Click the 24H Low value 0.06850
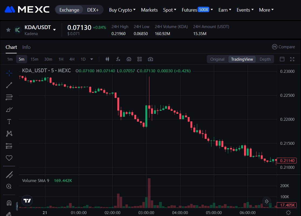This screenshot has height=216, width=301. (141, 34)
